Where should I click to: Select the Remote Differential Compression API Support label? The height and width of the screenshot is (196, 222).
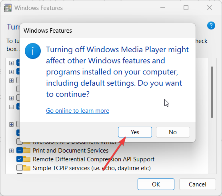tap(94, 159)
